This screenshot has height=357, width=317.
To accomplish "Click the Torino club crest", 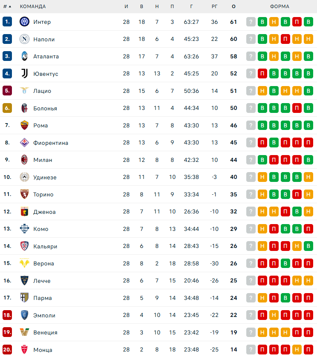I will click(24, 194).
